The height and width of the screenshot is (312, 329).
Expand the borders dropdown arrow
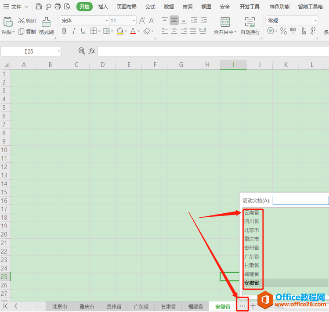coord(99,31)
